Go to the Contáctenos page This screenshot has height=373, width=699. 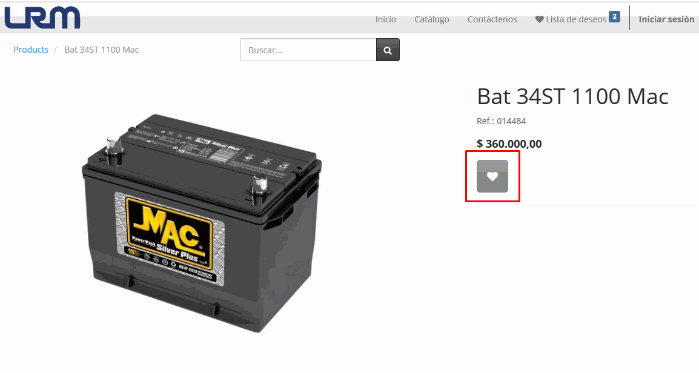[x=492, y=19]
